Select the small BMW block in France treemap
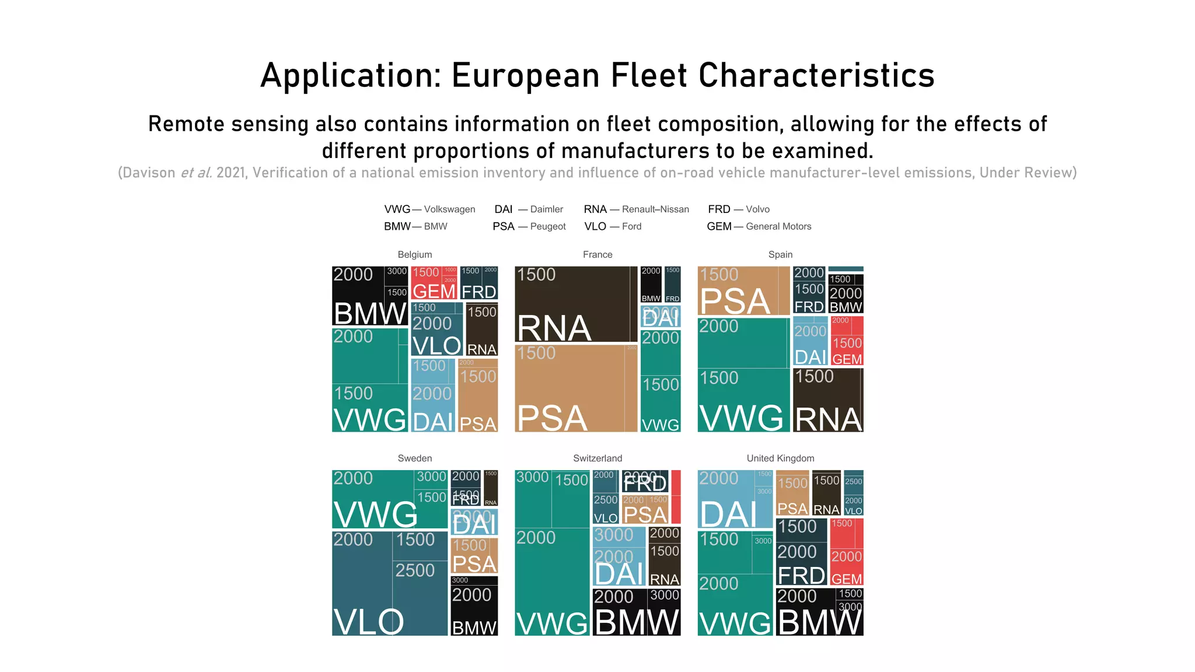The width and height of the screenshot is (1195, 672). 651,285
